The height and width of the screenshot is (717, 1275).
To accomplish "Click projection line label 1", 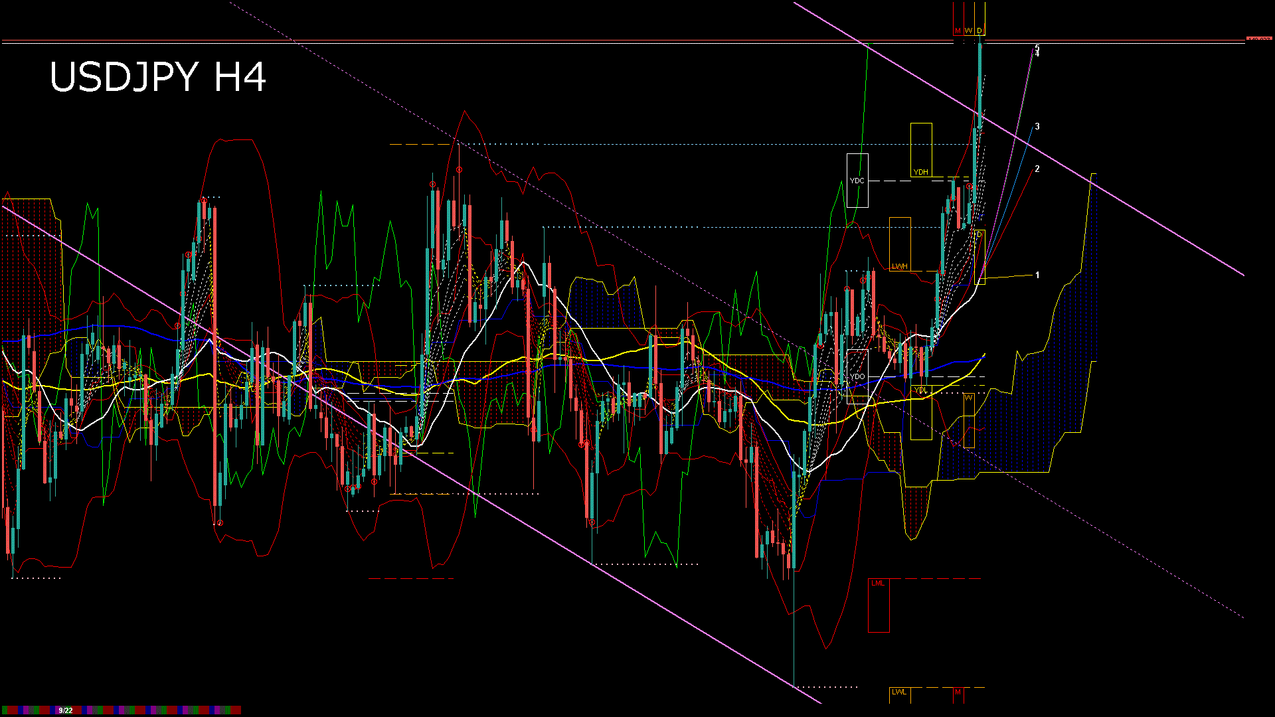I will (x=1037, y=275).
